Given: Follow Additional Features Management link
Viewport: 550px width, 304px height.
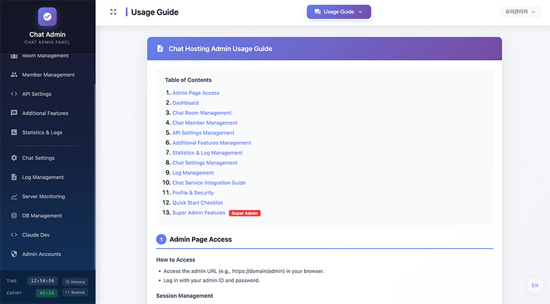Looking at the screenshot, I should coord(211,143).
